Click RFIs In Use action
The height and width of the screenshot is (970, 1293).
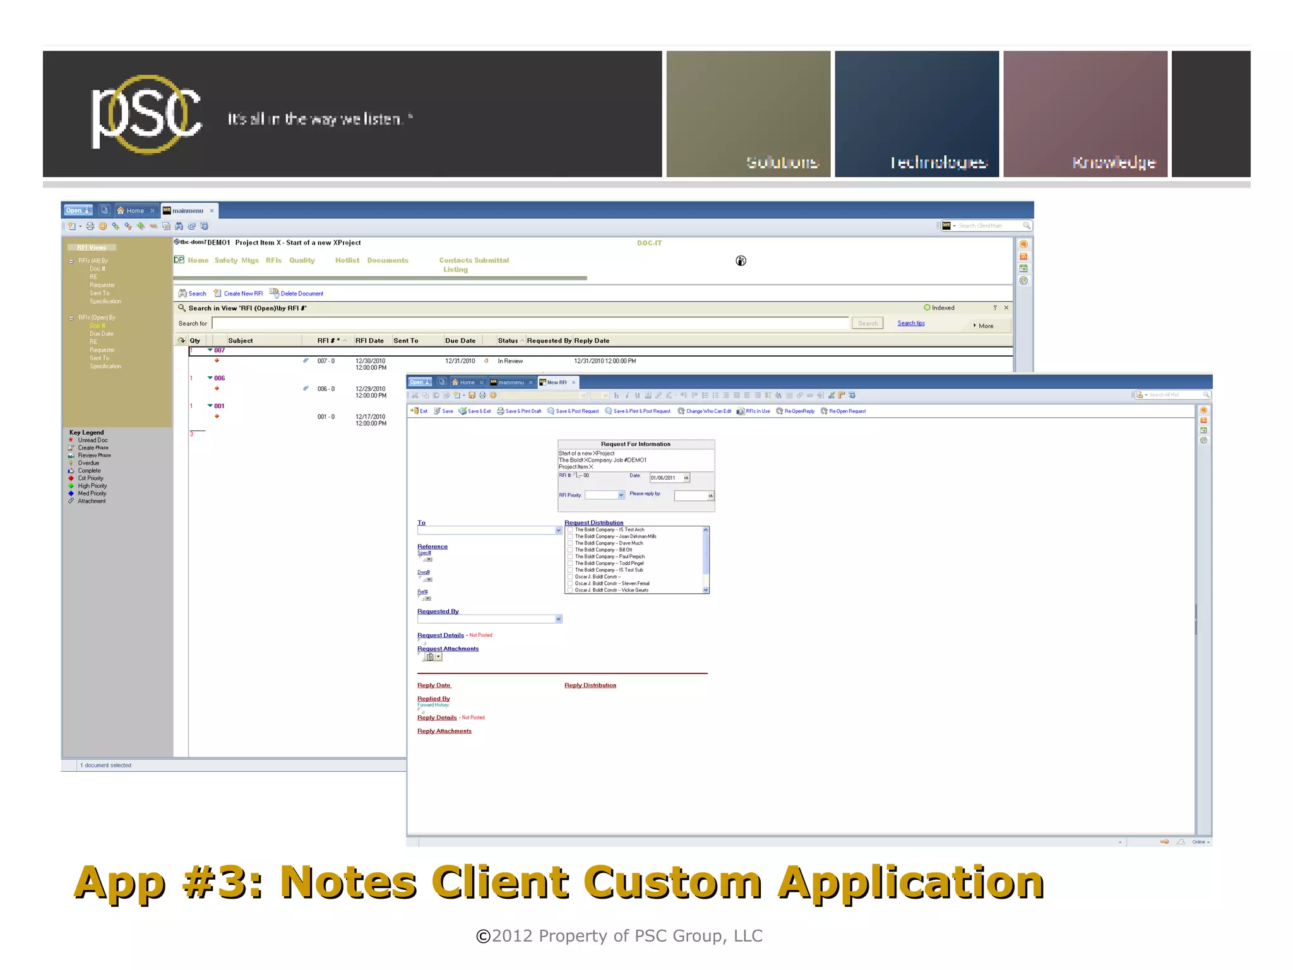pos(753,411)
